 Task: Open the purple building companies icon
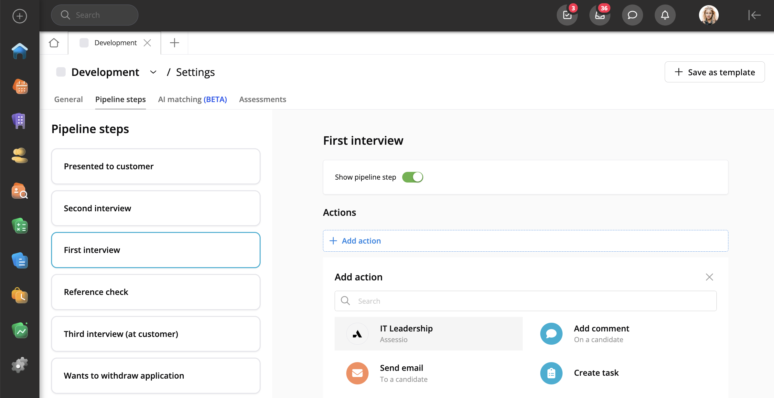point(20,121)
